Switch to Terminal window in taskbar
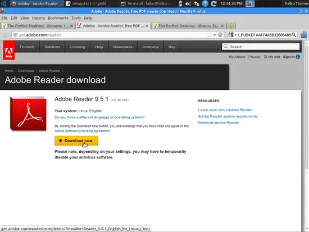Image resolution: width=309 pixels, height=232 pixels. click(146, 3)
